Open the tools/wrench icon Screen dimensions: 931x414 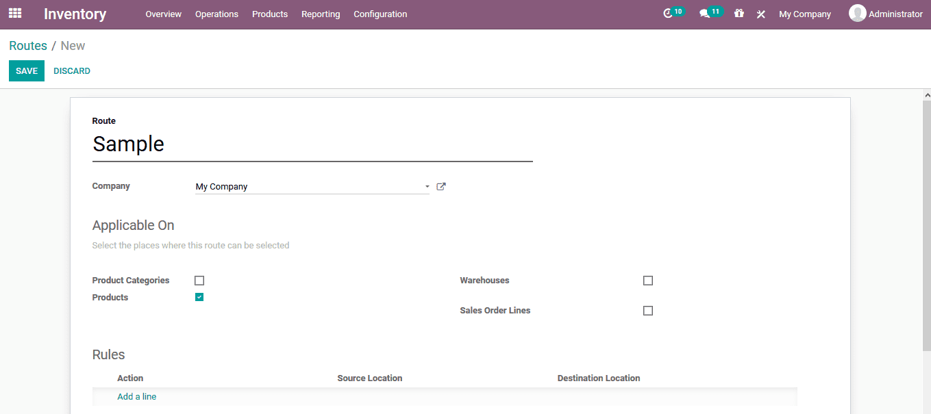point(760,13)
